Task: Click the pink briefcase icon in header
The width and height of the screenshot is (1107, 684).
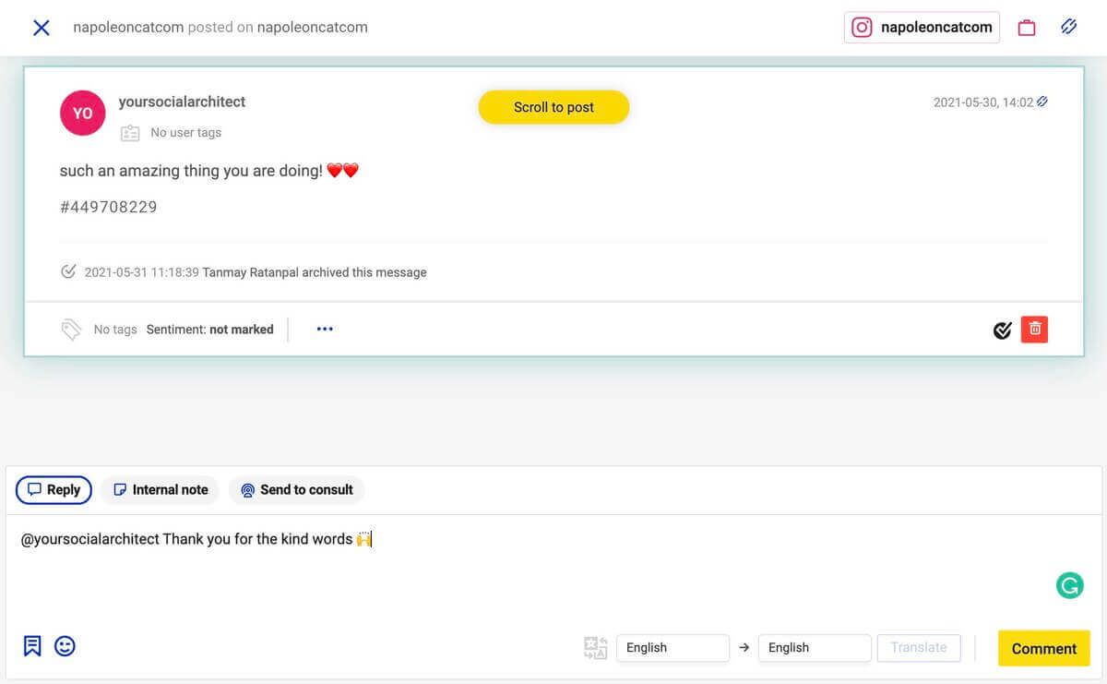Action: coord(1027,28)
